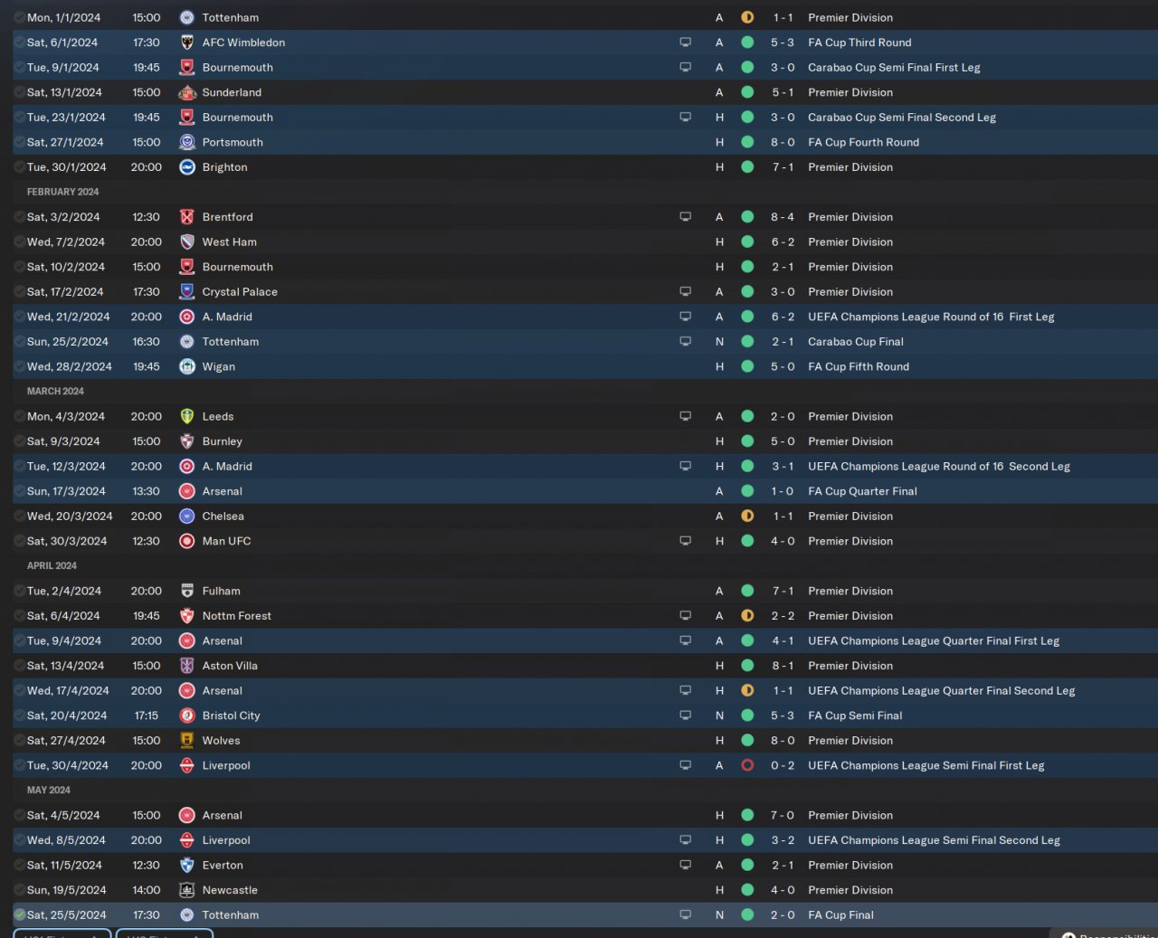Toggle the tick mark beside Sat, 3/2/2024 Brentford fixture
1158x938 pixels.
[x=20, y=217]
